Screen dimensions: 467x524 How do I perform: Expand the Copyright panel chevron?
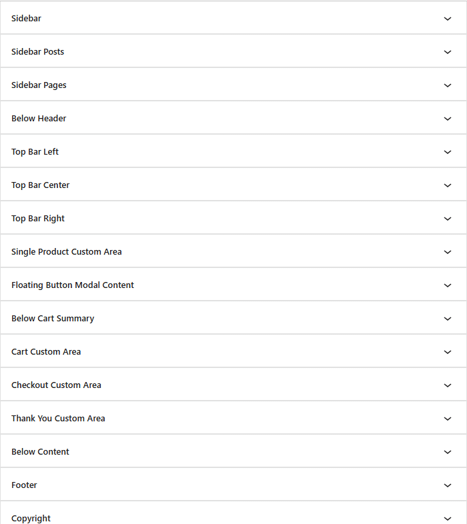point(448,518)
